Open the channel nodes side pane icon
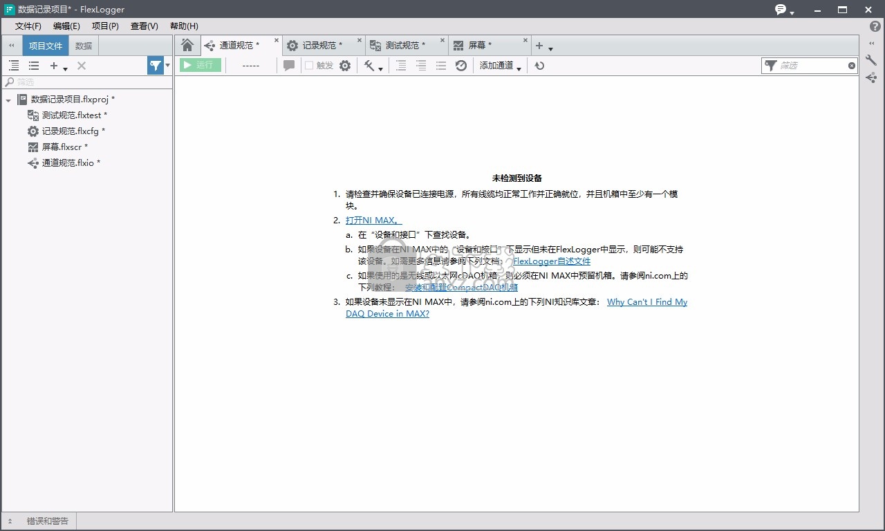 (871, 78)
